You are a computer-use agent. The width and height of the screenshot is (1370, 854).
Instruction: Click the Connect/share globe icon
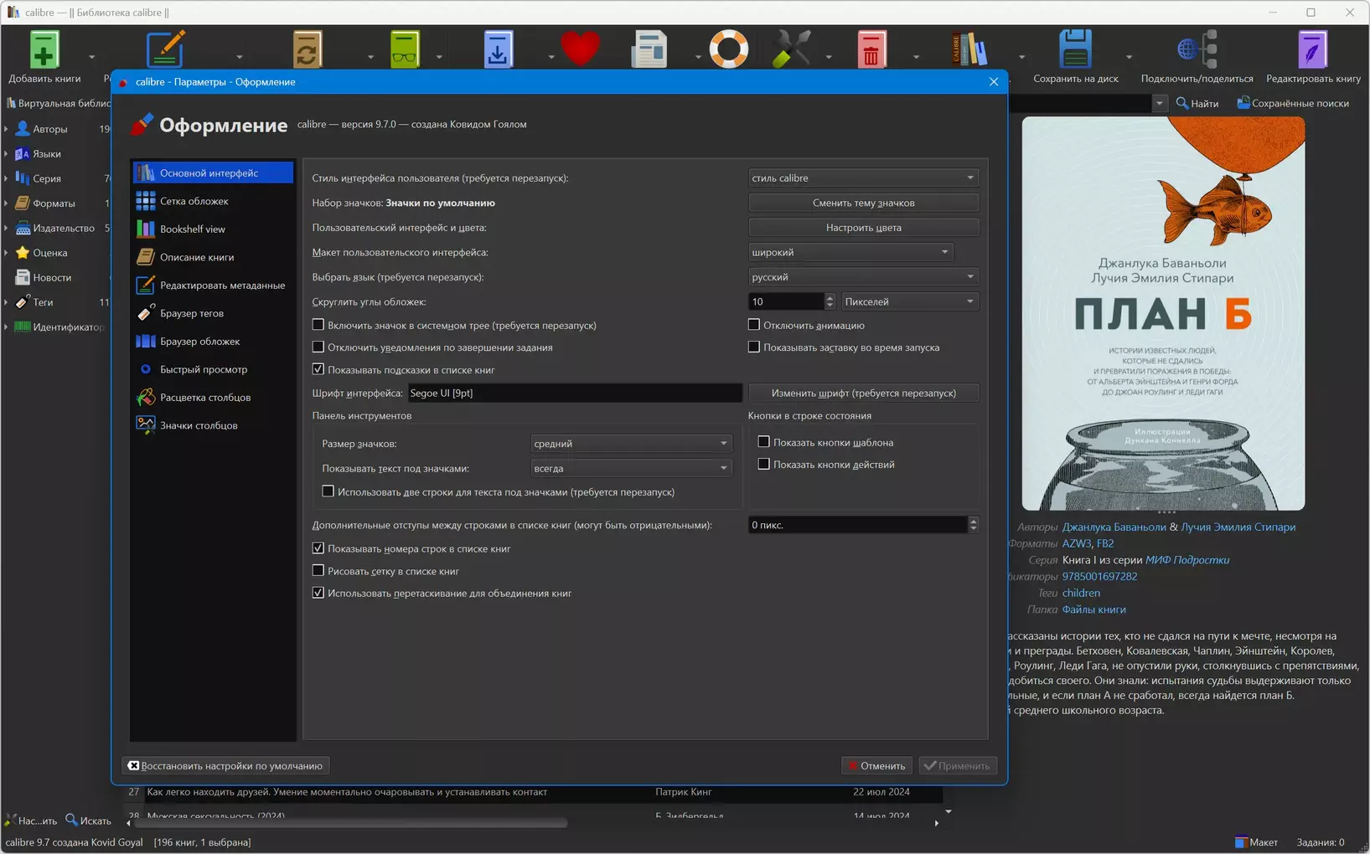click(x=1197, y=50)
